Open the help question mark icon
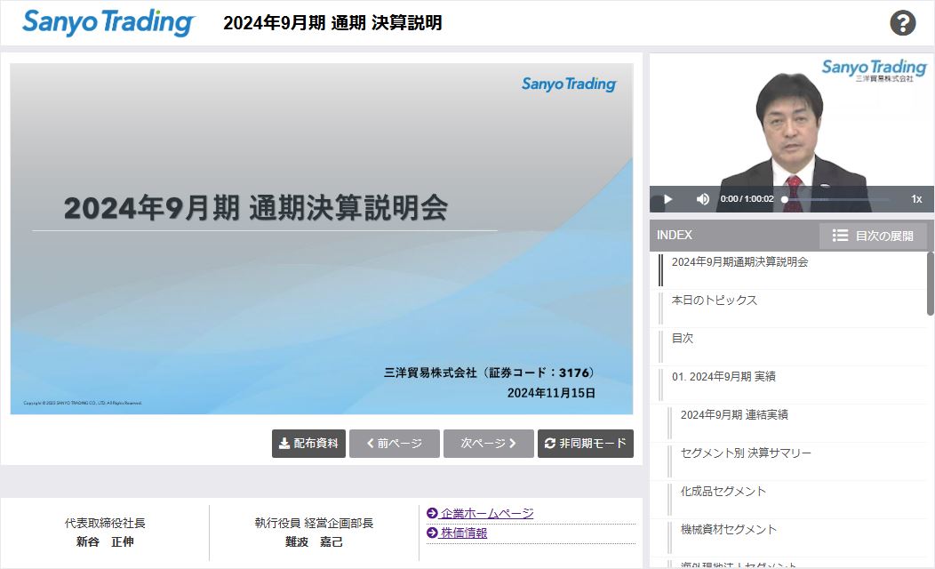Screen dimensions: 935x569 tap(902, 23)
